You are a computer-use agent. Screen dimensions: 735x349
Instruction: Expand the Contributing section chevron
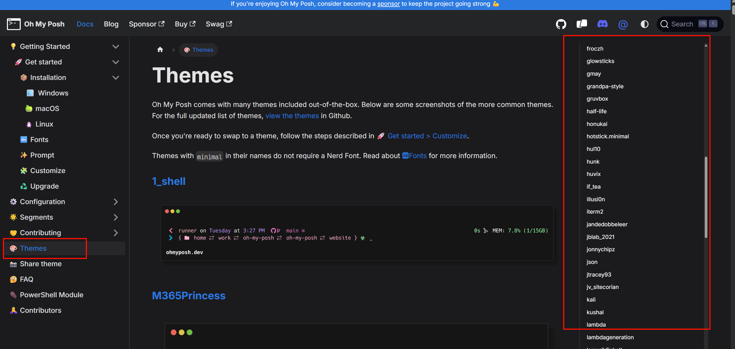pos(116,233)
